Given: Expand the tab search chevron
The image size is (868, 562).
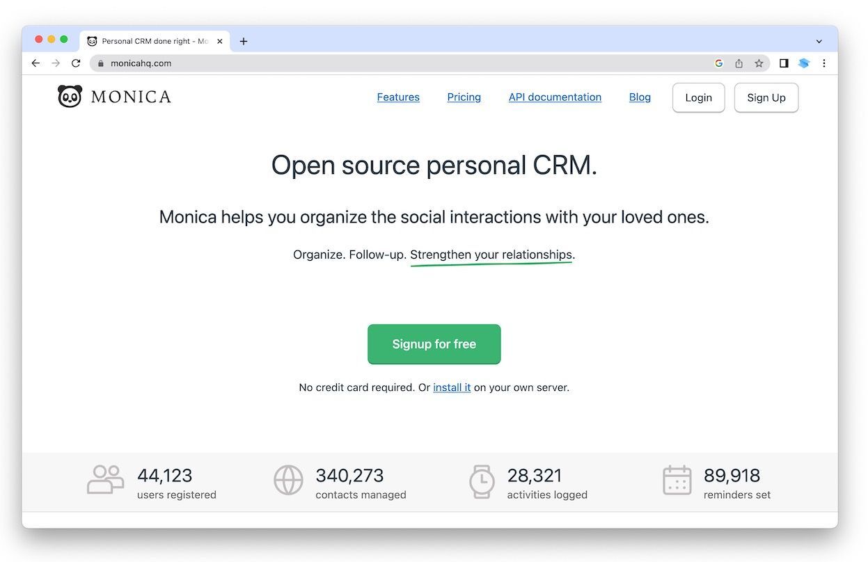Looking at the screenshot, I should click(x=819, y=41).
